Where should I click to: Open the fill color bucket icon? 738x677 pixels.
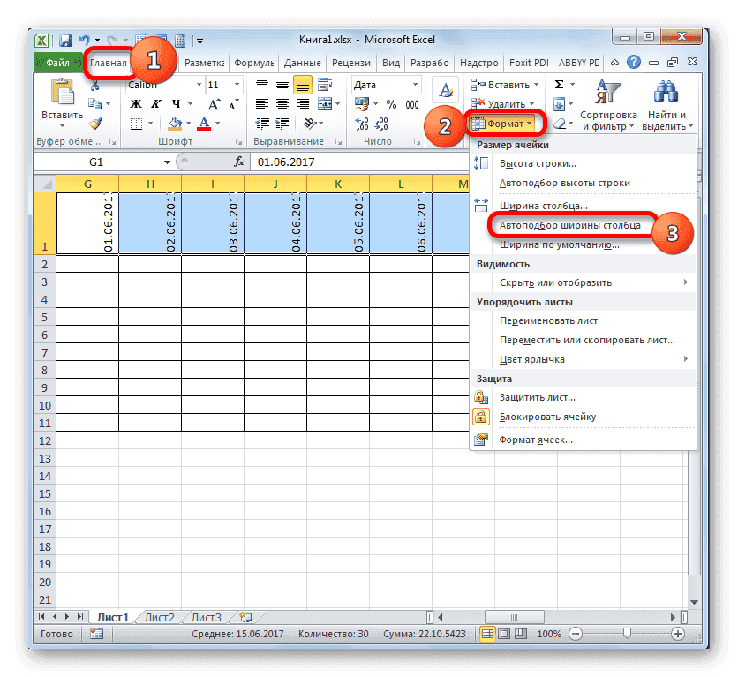174,122
